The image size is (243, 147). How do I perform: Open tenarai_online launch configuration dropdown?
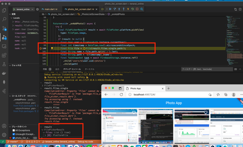click(24, 9)
